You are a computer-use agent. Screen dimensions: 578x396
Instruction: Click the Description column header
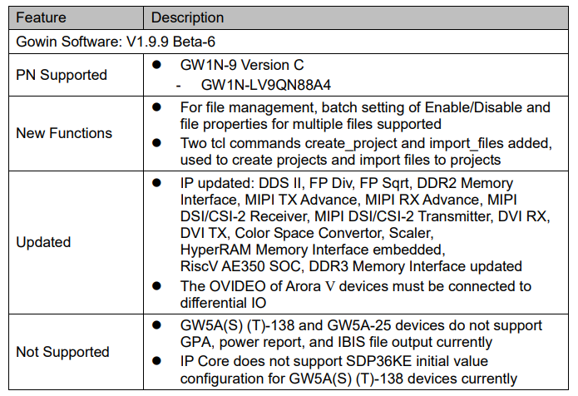pyautogui.click(x=188, y=16)
